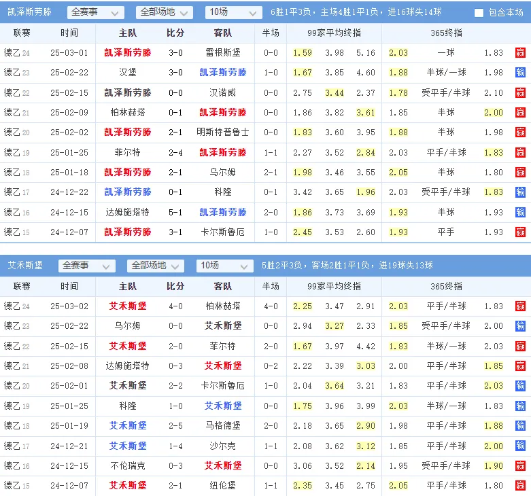Click 赢 icon in the 25-02-09 柏林赫塔 row
The height and width of the screenshot is (496, 531).
[520, 112]
